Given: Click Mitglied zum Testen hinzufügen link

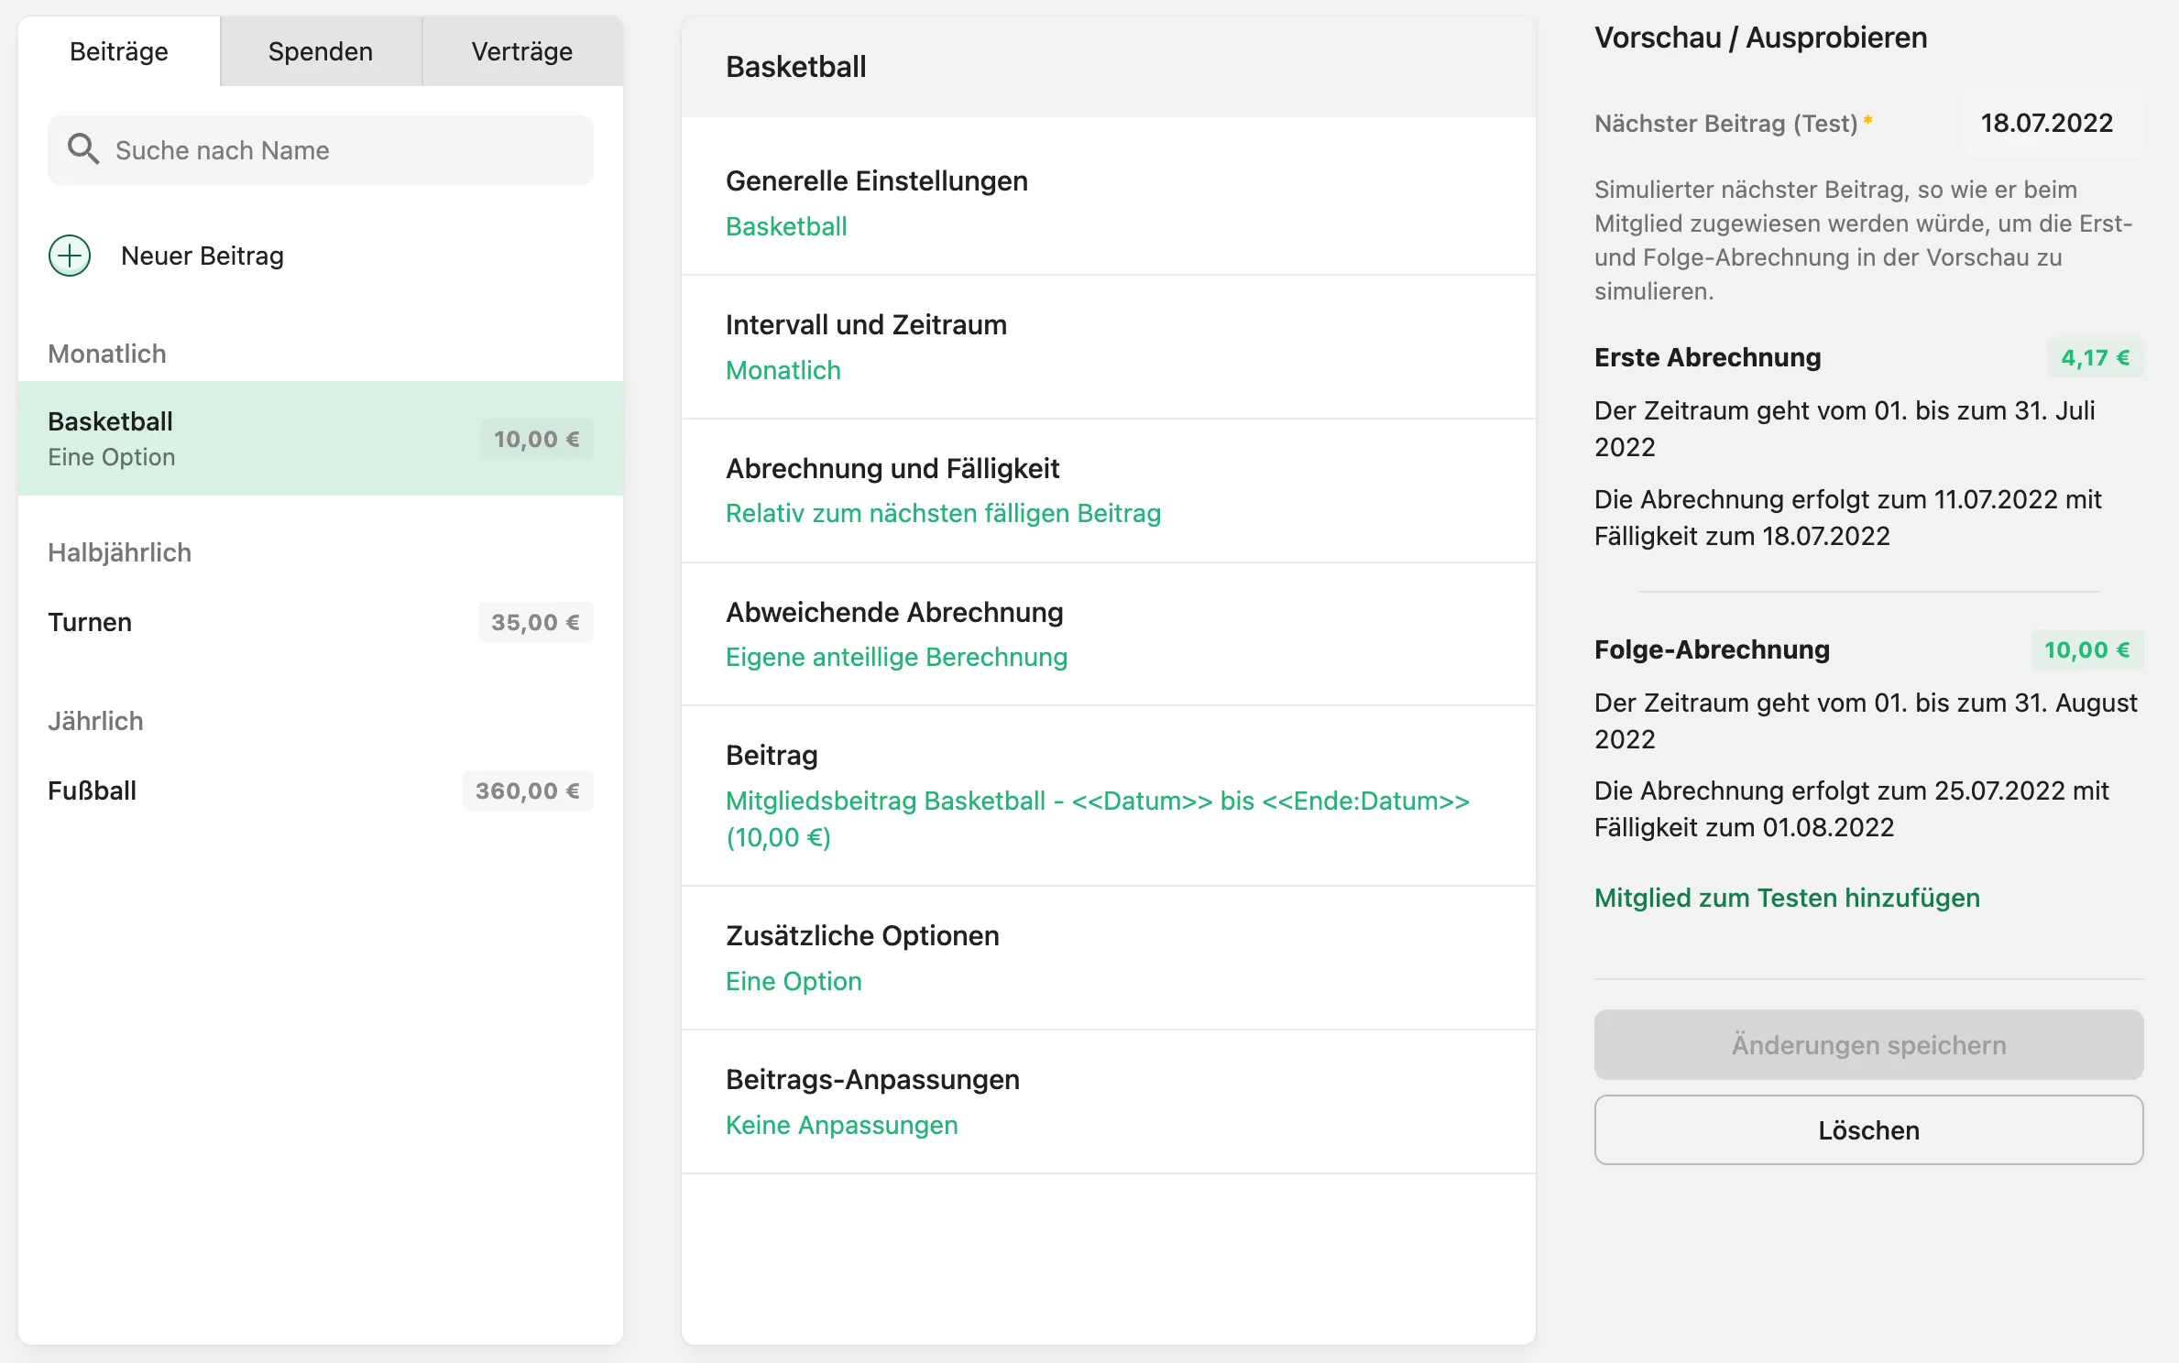Looking at the screenshot, I should pos(1787,898).
